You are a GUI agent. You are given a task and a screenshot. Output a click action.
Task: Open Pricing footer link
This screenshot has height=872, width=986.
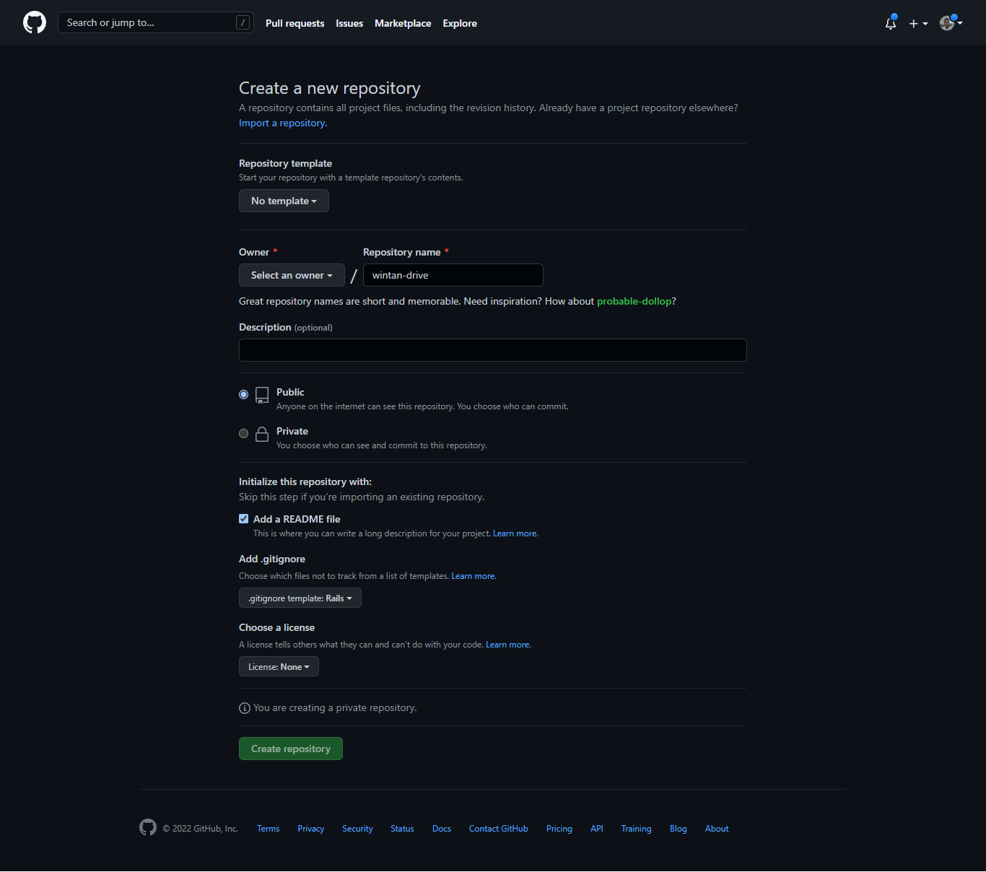(x=559, y=829)
